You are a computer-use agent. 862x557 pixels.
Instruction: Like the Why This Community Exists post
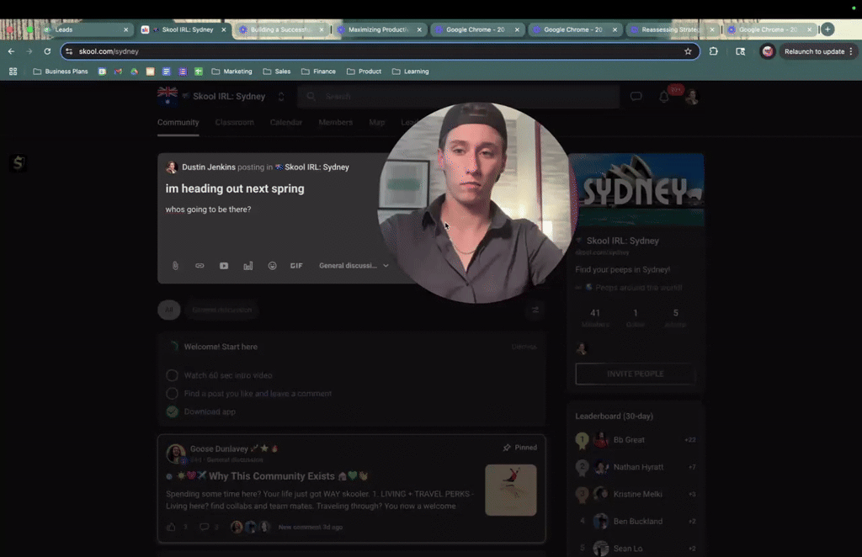point(171,527)
